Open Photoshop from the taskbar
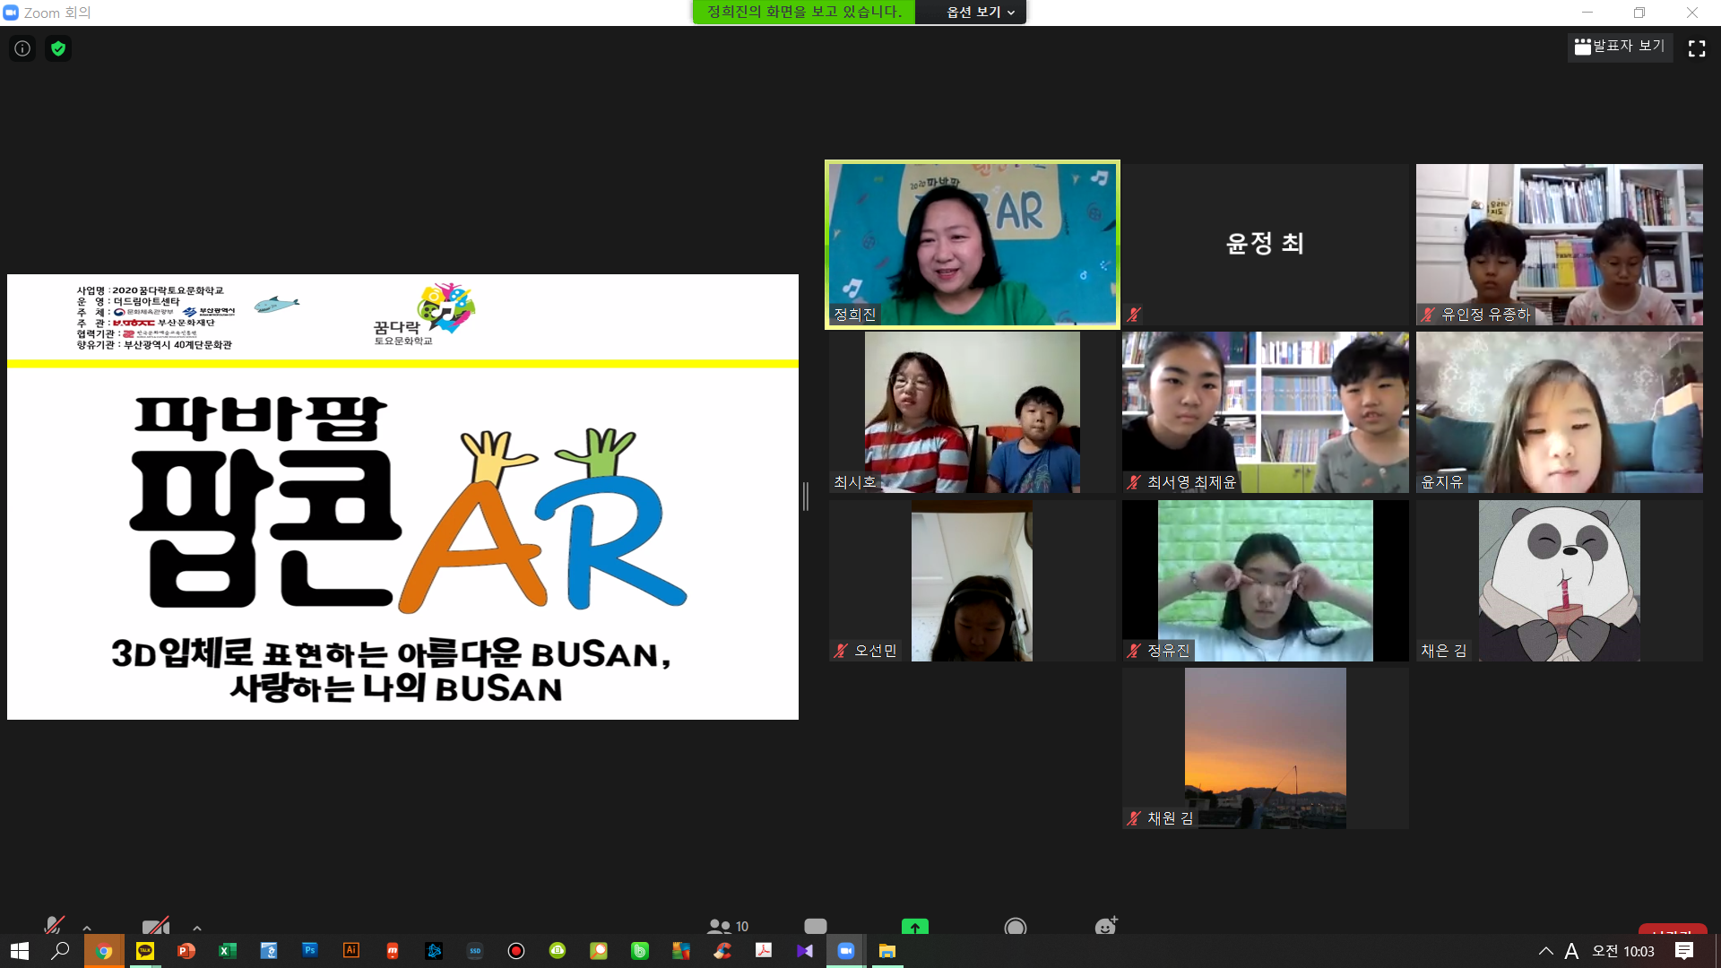Viewport: 1721px width, 968px height. 310,951
